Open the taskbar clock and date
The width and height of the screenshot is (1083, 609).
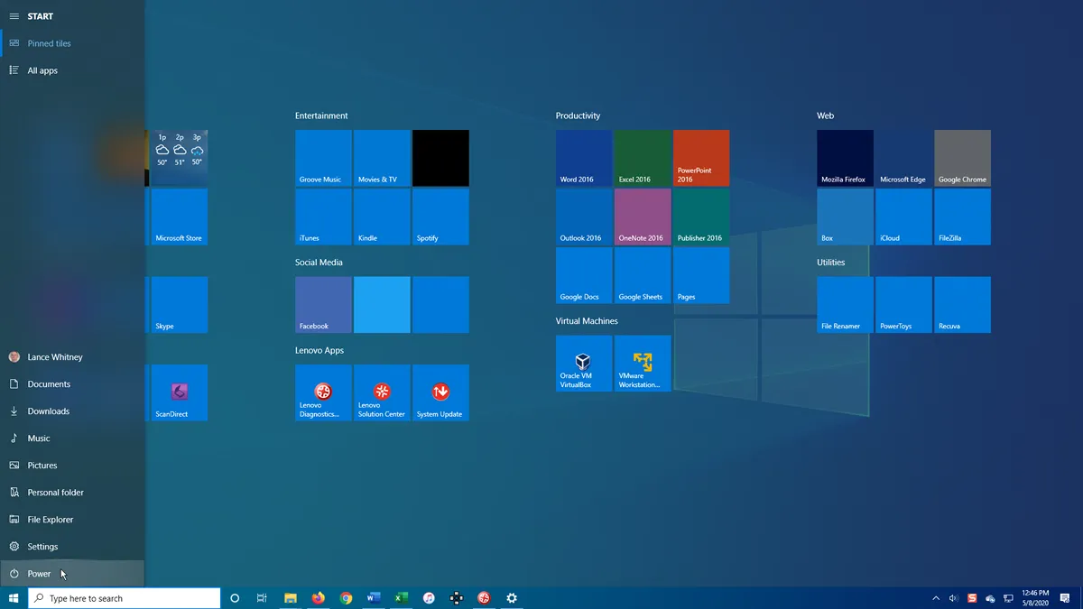pyautogui.click(x=1035, y=598)
